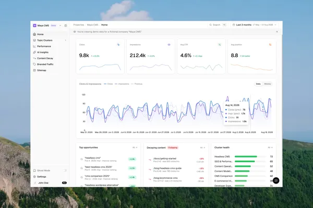Click the purple Maya CMS logo icon
Viewport: 313px width, 208px height.
(34, 25)
